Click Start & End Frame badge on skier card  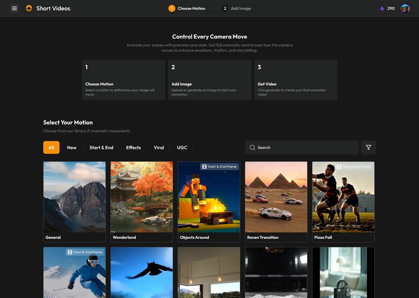[85, 252]
